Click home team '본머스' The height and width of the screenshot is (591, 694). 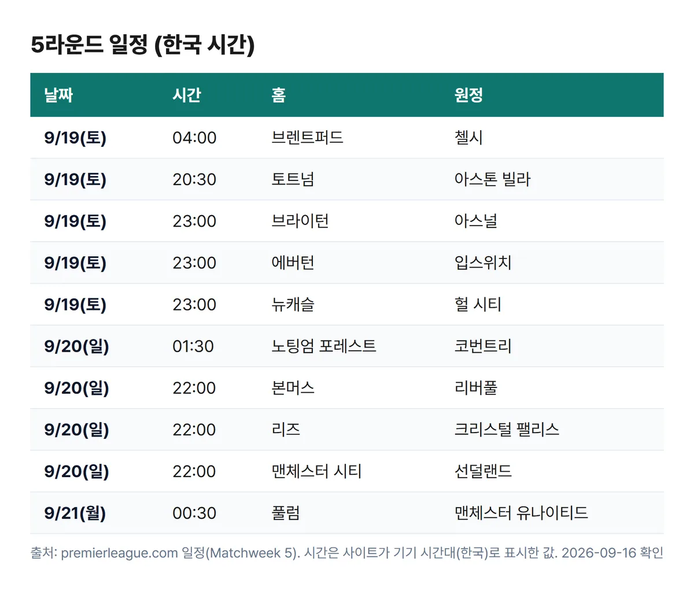pos(293,387)
